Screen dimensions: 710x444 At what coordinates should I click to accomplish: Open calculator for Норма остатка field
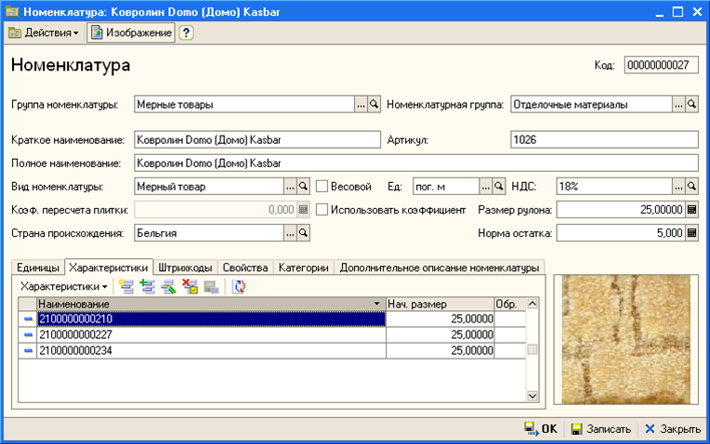[x=692, y=233]
